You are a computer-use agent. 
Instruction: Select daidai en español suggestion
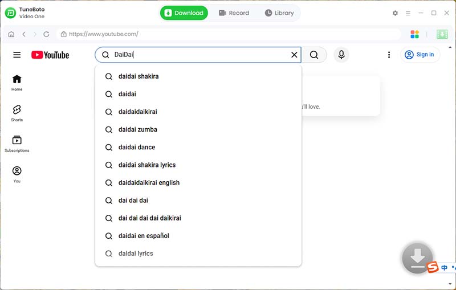(198, 236)
